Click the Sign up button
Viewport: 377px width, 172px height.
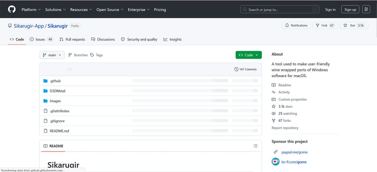(x=350, y=9)
